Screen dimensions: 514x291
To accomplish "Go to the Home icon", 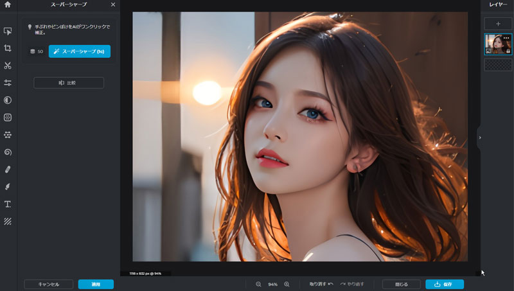I will tap(8, 4).
